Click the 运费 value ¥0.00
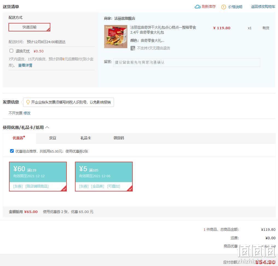Image resolution: width=278 pixels, height=266 pixels. click(270, 238)
